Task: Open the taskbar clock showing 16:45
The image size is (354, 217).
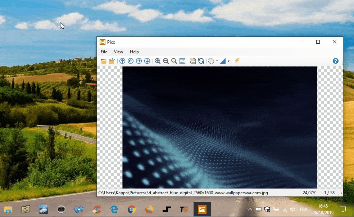Action: click(x=323, y=209)
